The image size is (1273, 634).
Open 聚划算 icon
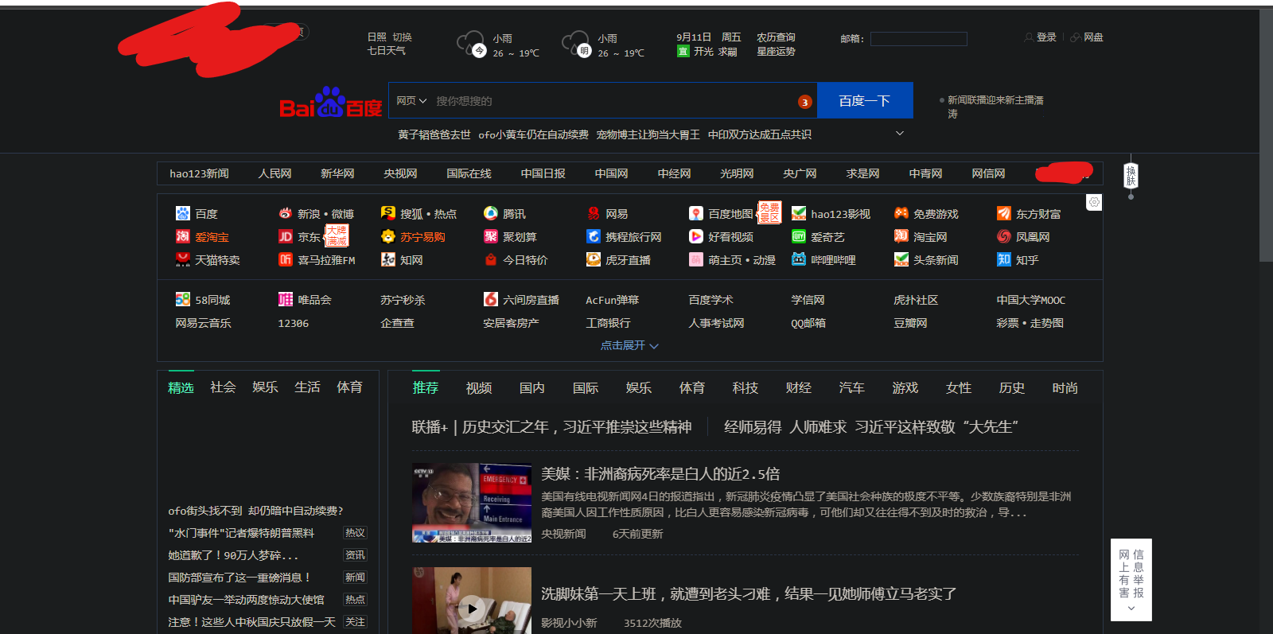pos(491,236)
